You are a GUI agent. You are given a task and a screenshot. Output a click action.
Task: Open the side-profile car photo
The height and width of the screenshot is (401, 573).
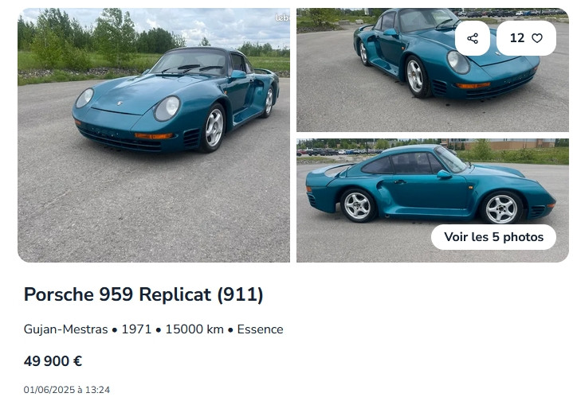433,200
